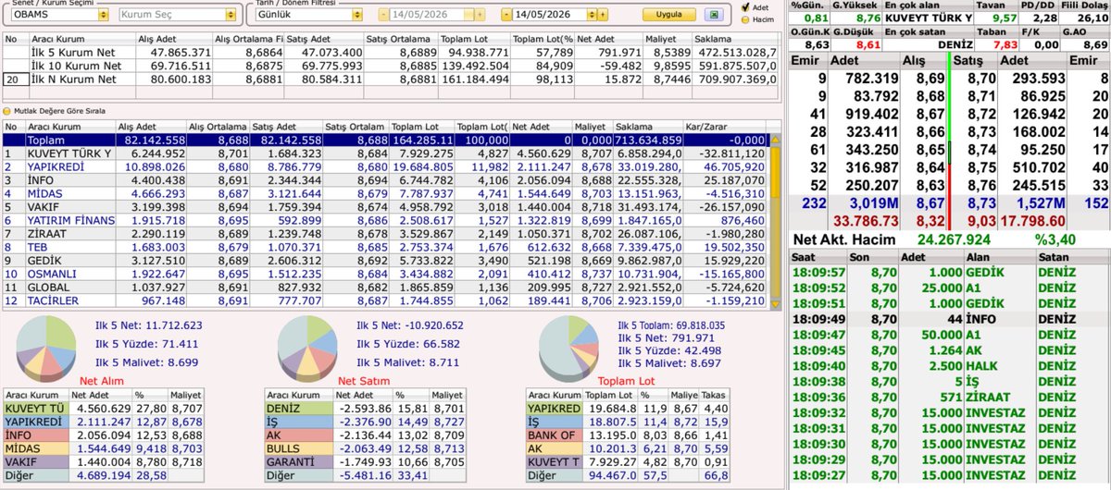This screenshot has height=490, width=1111.
Task: Select the YATIRIM FİNANS broker row
Action: pos(385,220)
